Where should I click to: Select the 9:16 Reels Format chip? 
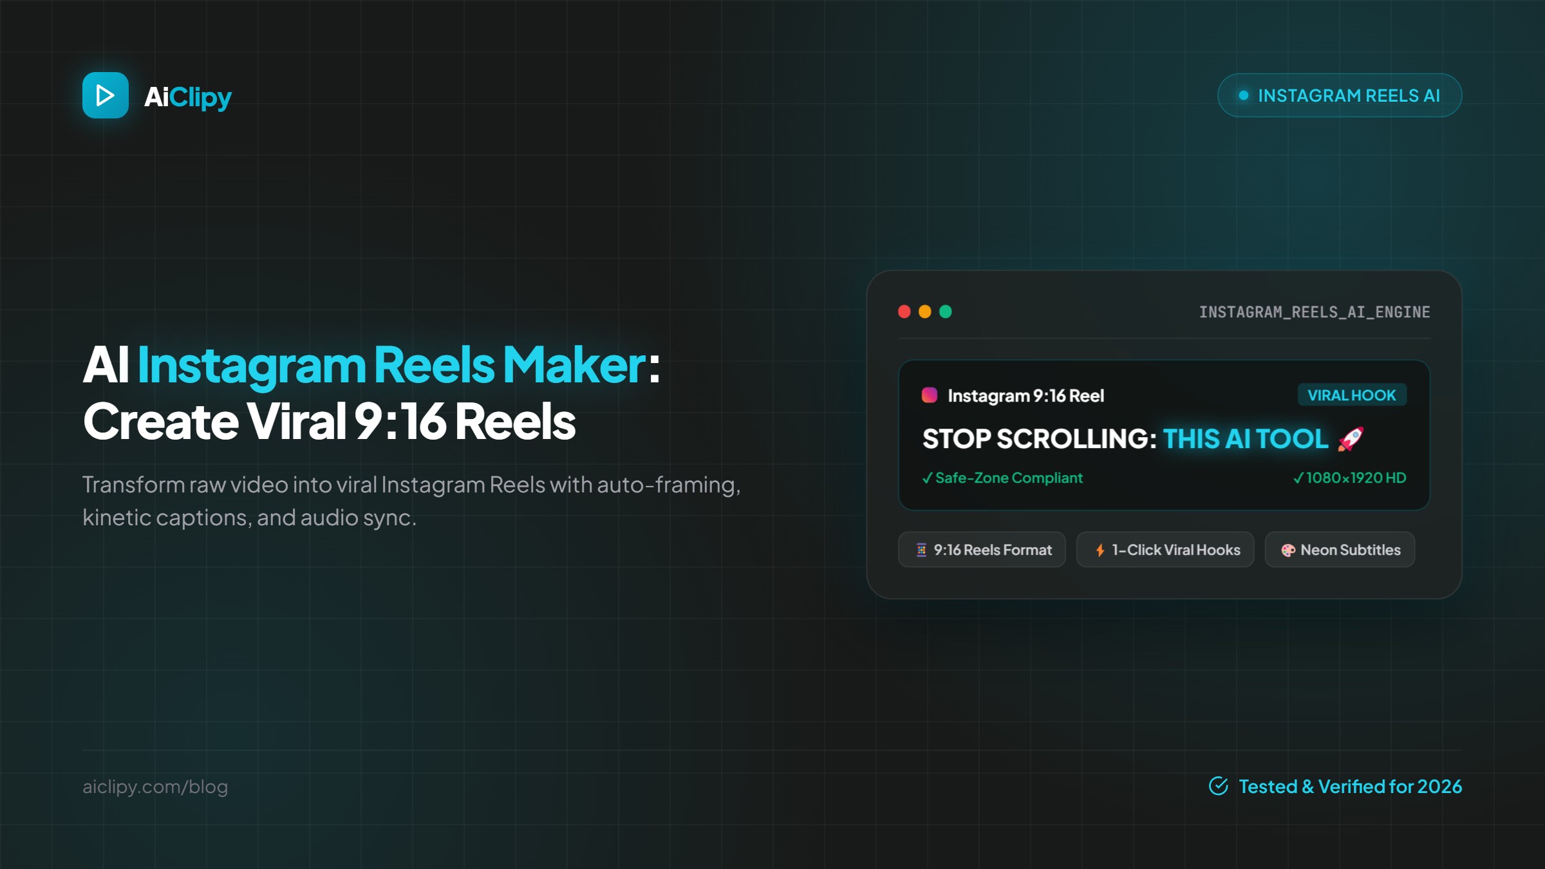coord(982,550)
